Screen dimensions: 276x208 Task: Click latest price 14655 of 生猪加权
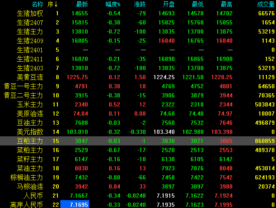pyautogui.click(x=80, y=13)
